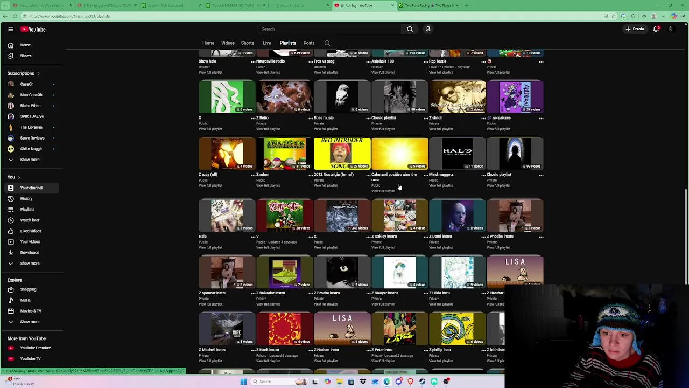The width and height of the screenshot is (689, 388).
Task: View full playlist for Z Salvador instru
Action: click(268, 304)
